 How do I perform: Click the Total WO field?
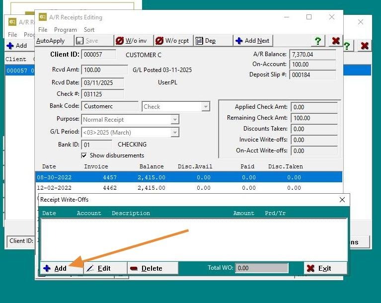(x=262, y=268)
